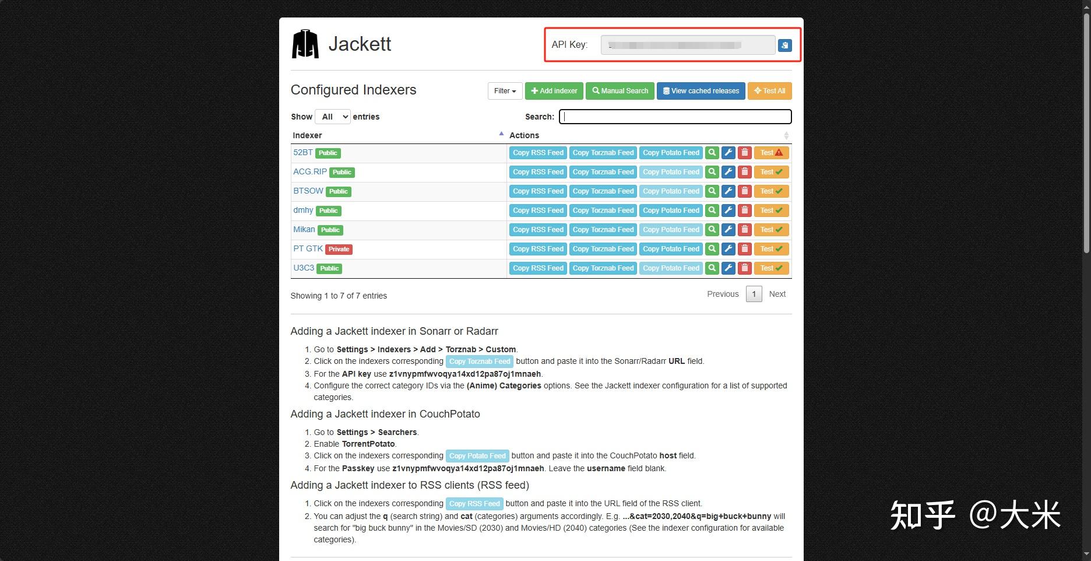Open search icon on the ACG.RIP row
The height and width of the screenshot is (561, 1091).
[x=711, y=171]
